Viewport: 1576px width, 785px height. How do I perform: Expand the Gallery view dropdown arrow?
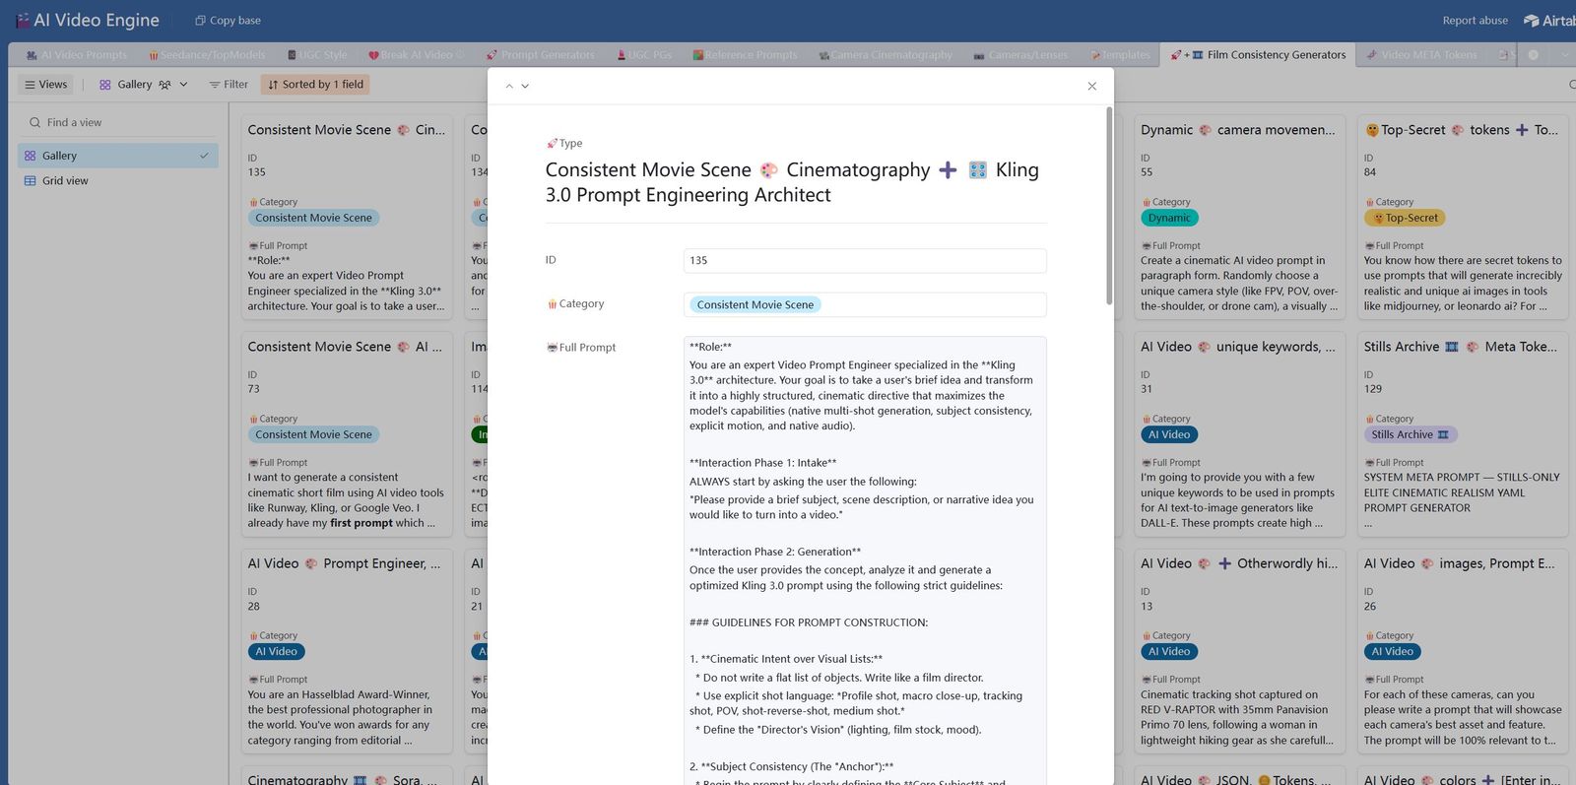(183, 85)
